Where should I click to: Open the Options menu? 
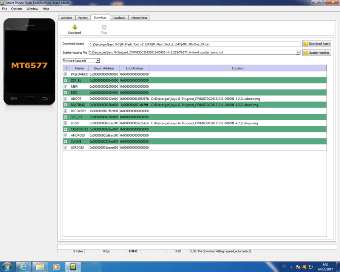click(x=17, y=9)
